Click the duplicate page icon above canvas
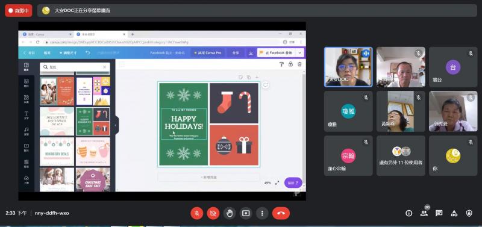 (x=249, y=77)
